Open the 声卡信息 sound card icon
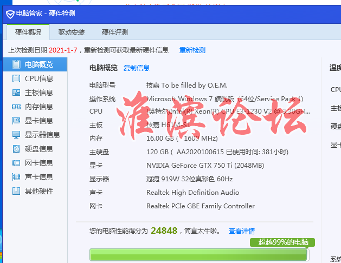Screen dimensions: 341x263 click(x=16, y=177)
